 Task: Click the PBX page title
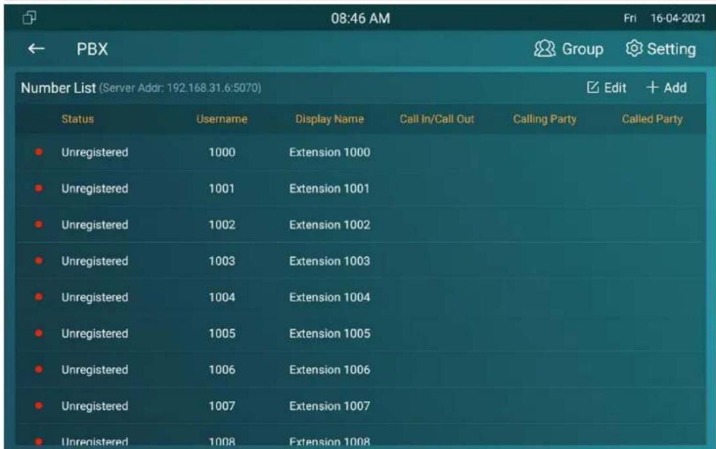tap(92, 49)
